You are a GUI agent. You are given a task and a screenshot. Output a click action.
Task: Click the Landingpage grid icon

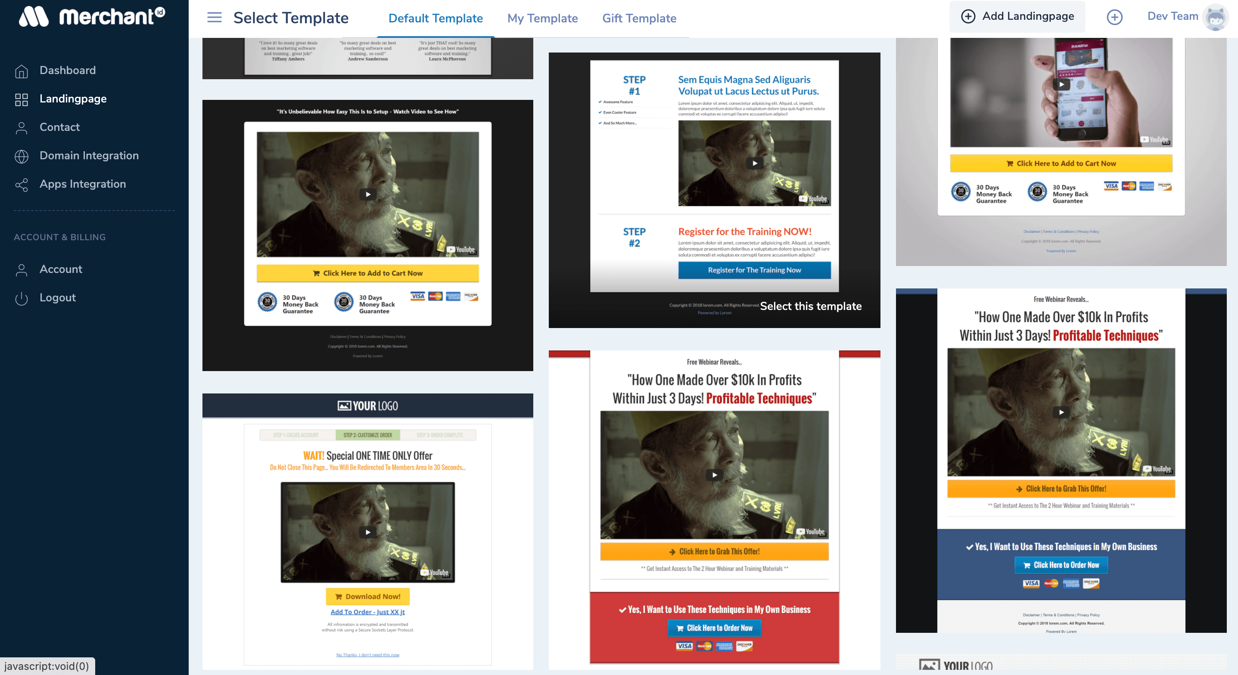[x=21, y=99]
